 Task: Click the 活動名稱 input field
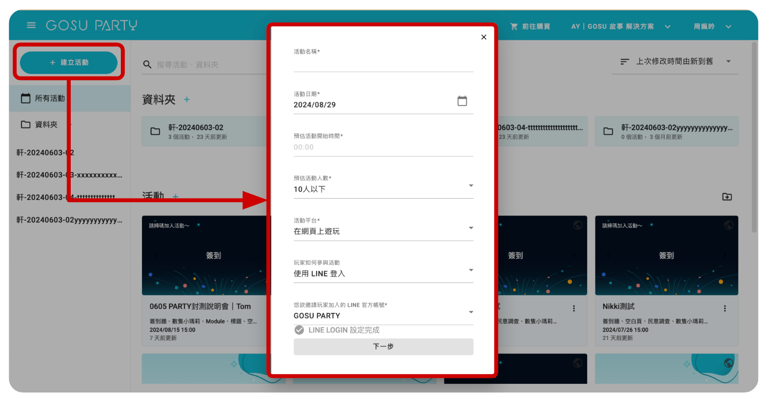pyautogui.click(x=383, y=64)
